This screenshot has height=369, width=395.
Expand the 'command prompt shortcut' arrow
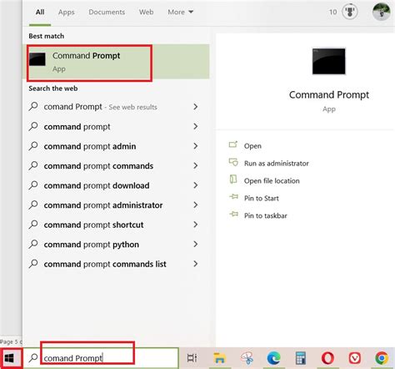coord(196,225)
